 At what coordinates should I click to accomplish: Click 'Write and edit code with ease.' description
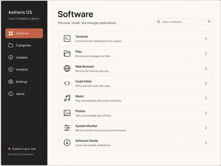(x=93, y=86)
